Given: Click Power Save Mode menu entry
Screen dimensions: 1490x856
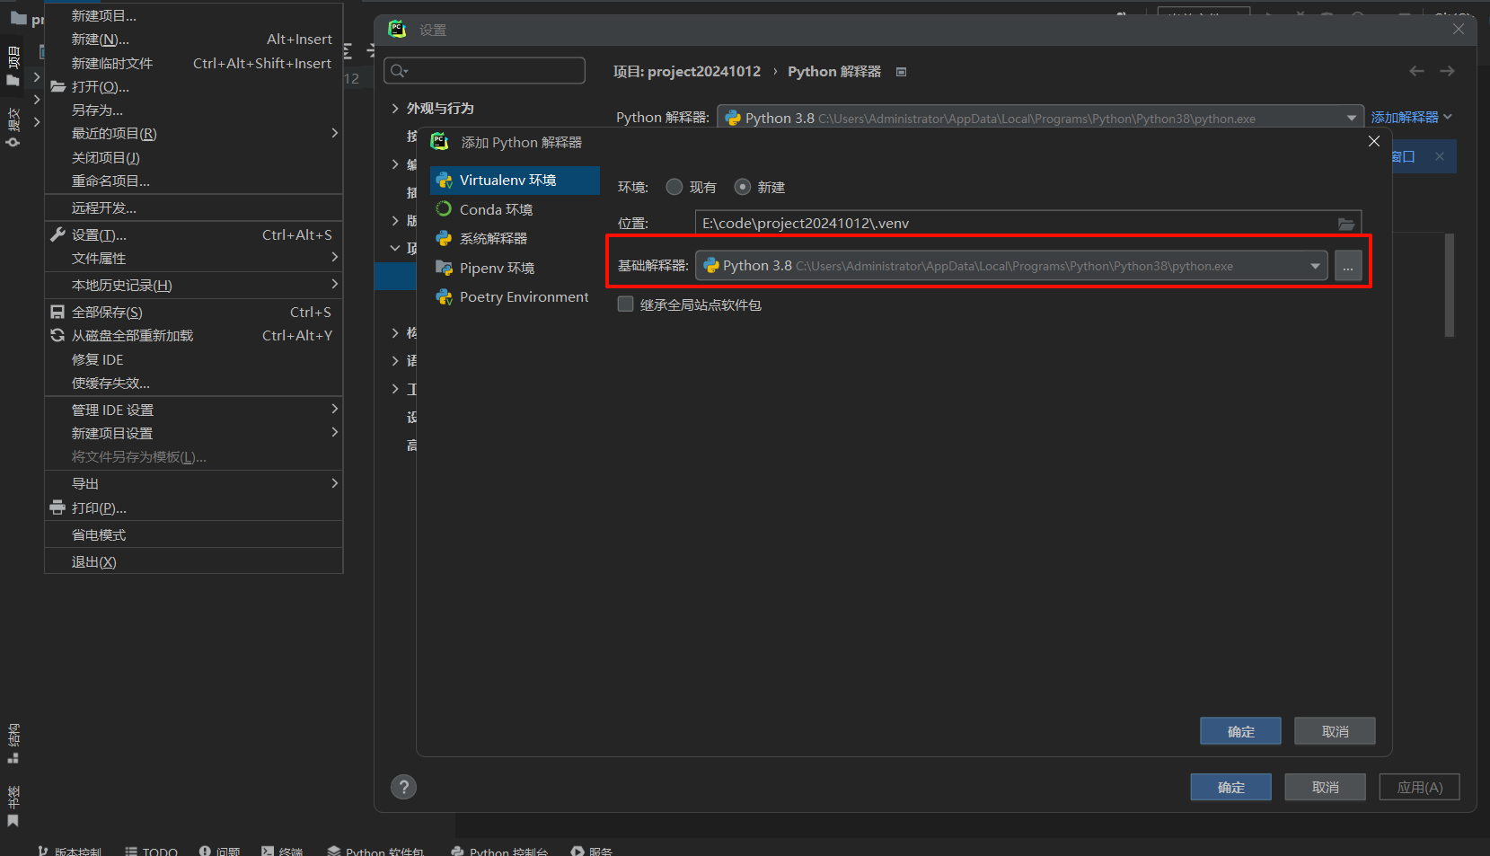Looking at the screenshot, I should [194, 534].
